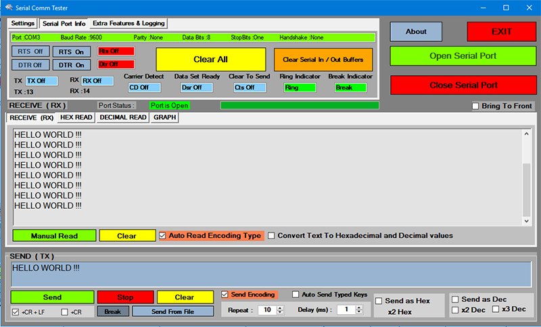Click into the SEND (TX) text field
541x327 pixels.
point(271,274)
